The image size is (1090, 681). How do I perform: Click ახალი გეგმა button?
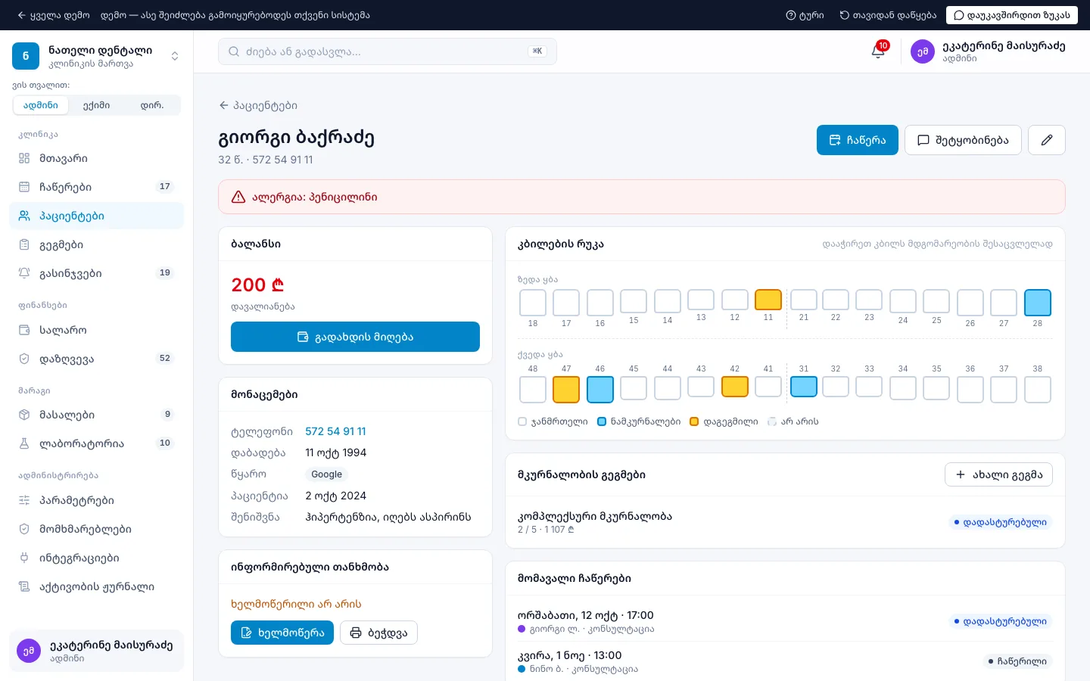998,474
